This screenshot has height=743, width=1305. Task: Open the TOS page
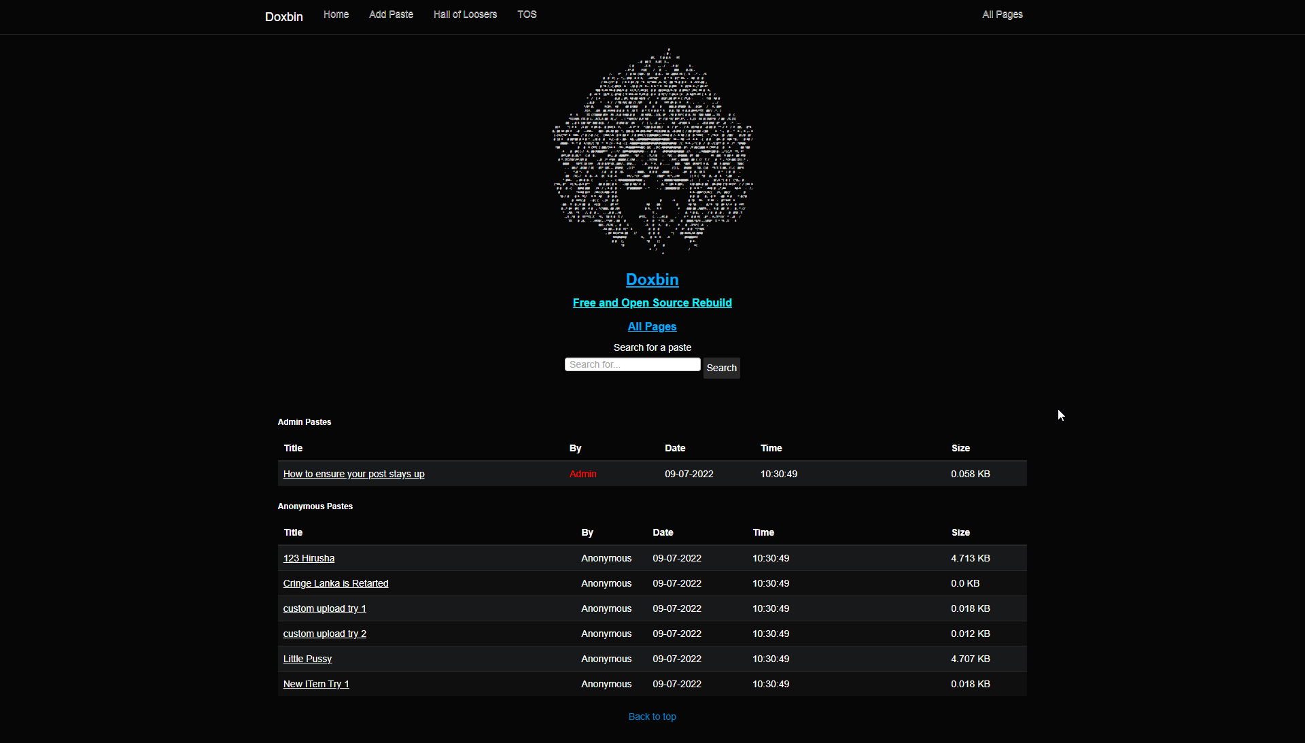coord(527,14)
